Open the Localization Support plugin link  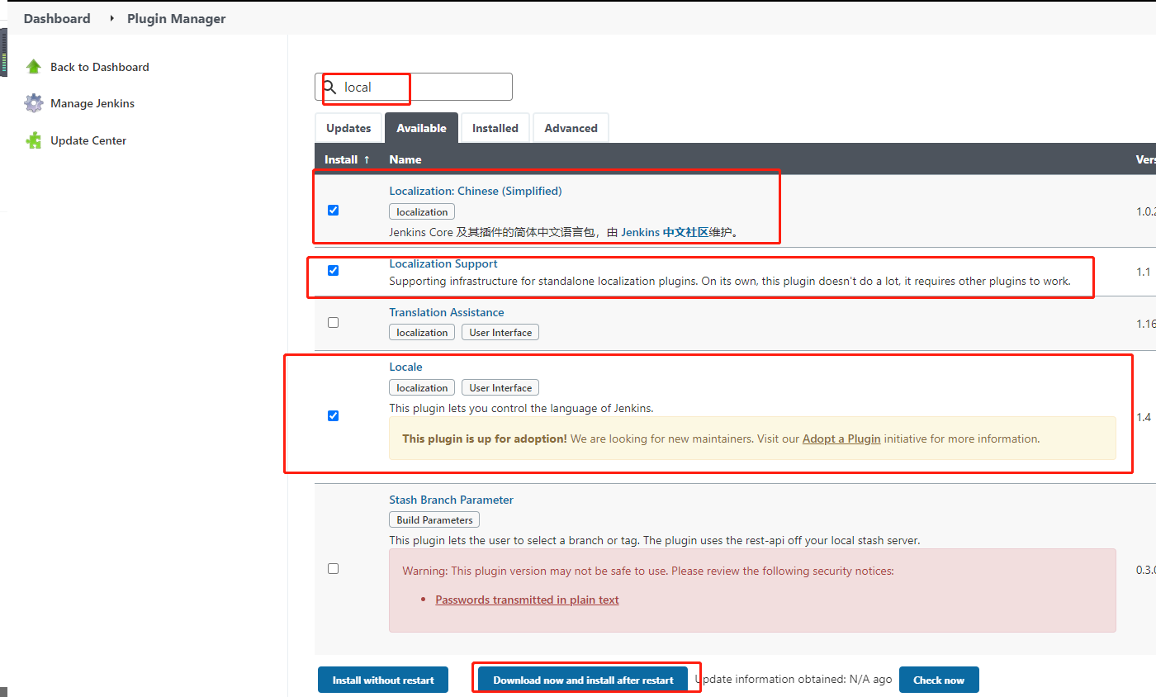point(443,263)
